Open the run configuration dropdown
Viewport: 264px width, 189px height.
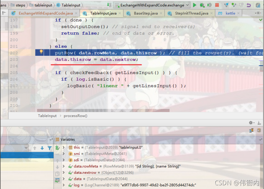152,5
